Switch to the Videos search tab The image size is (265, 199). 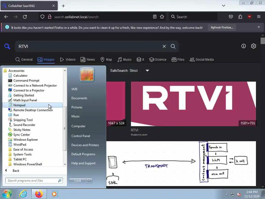[68, 60]
